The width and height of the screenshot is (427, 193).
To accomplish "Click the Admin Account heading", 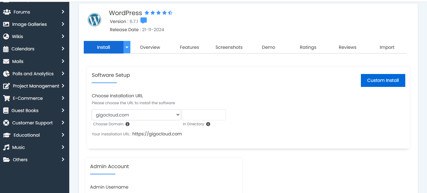I will tap(110, 167).
